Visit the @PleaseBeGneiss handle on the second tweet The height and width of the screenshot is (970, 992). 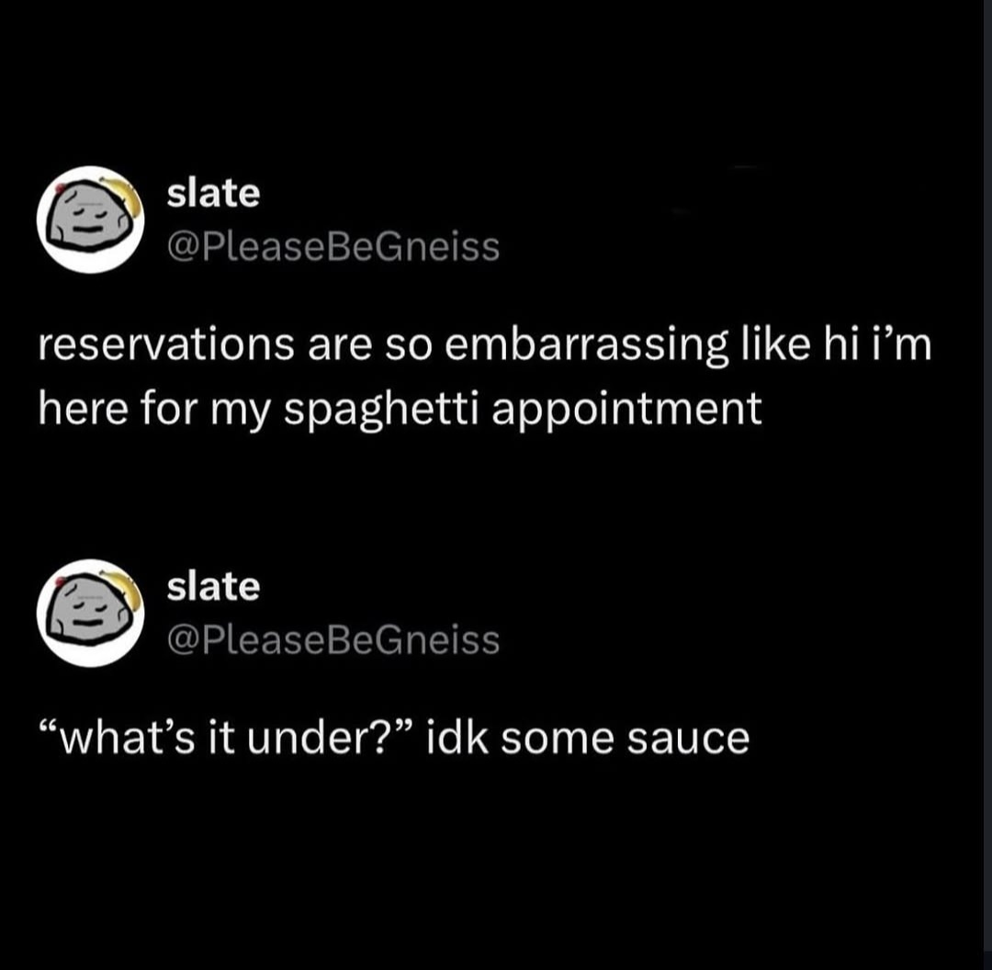pos(333,640)
